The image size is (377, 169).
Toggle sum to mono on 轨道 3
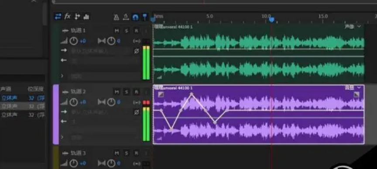137,164
